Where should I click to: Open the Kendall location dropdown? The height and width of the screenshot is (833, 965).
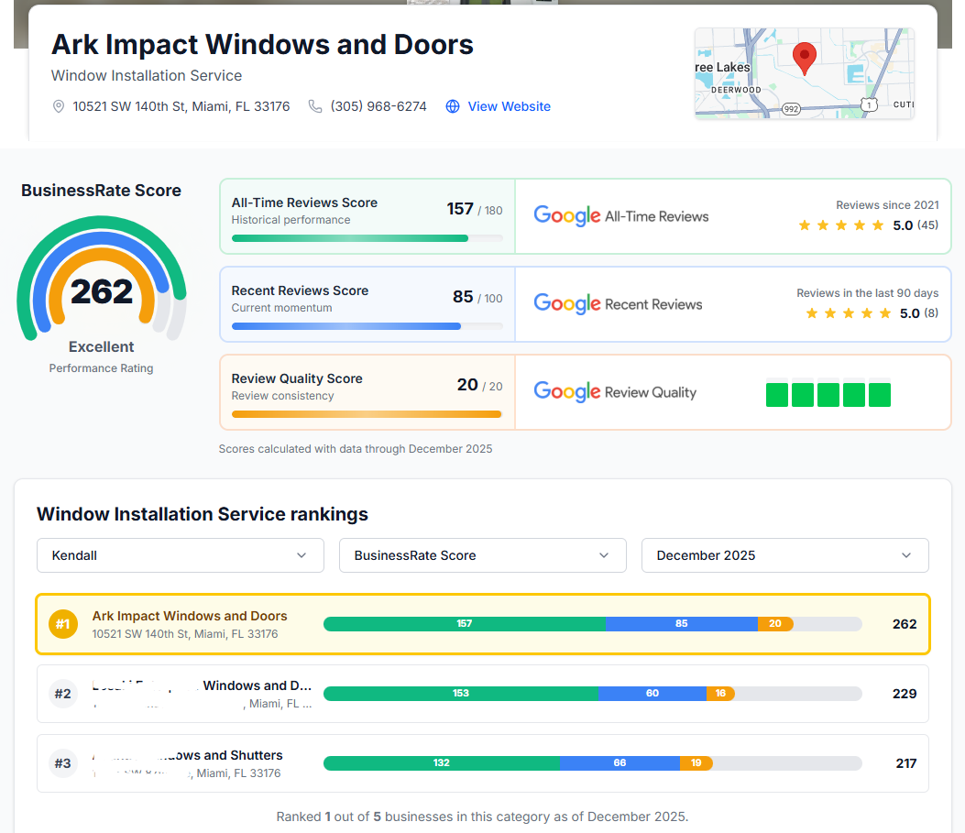point(181,555)
